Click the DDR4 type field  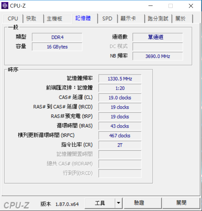coord(57,37)
